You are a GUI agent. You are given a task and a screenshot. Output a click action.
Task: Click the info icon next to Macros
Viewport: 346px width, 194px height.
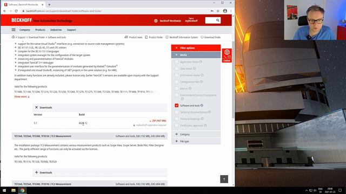[x=190, y=88]
